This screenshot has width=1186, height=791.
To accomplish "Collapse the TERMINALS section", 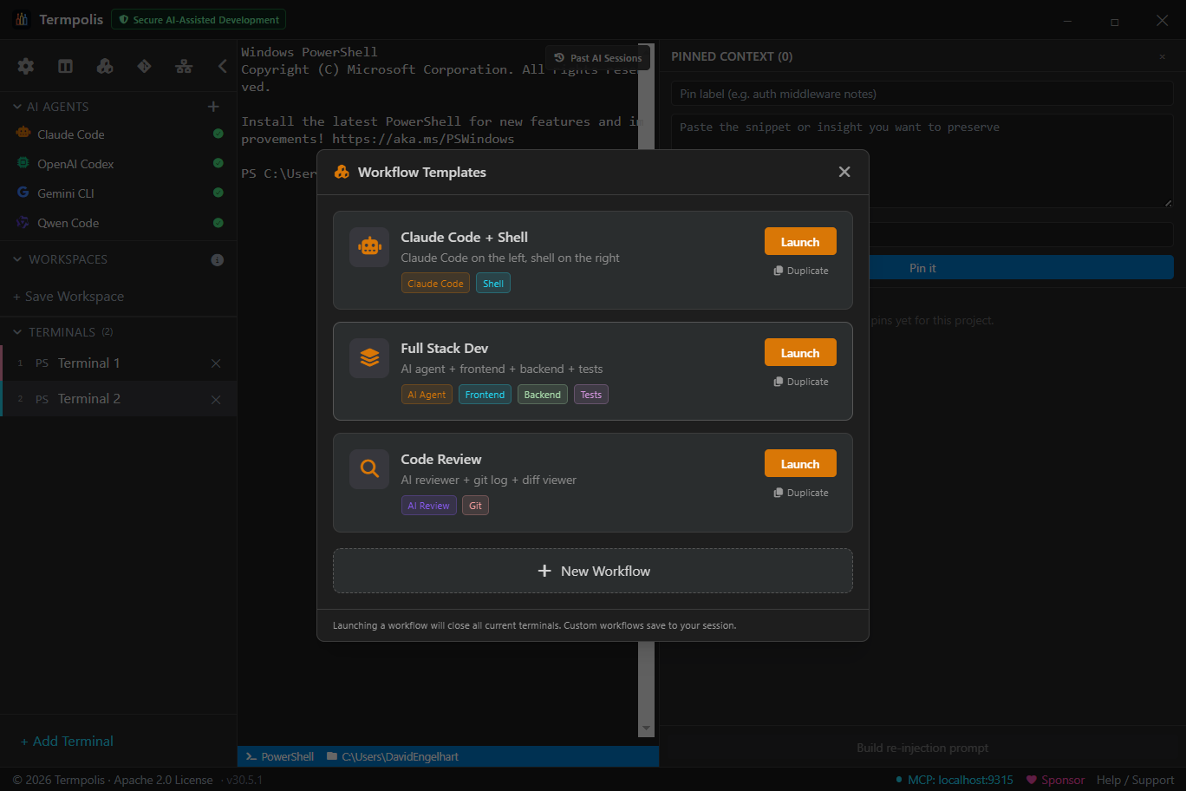I will click(x=17, y=332).
